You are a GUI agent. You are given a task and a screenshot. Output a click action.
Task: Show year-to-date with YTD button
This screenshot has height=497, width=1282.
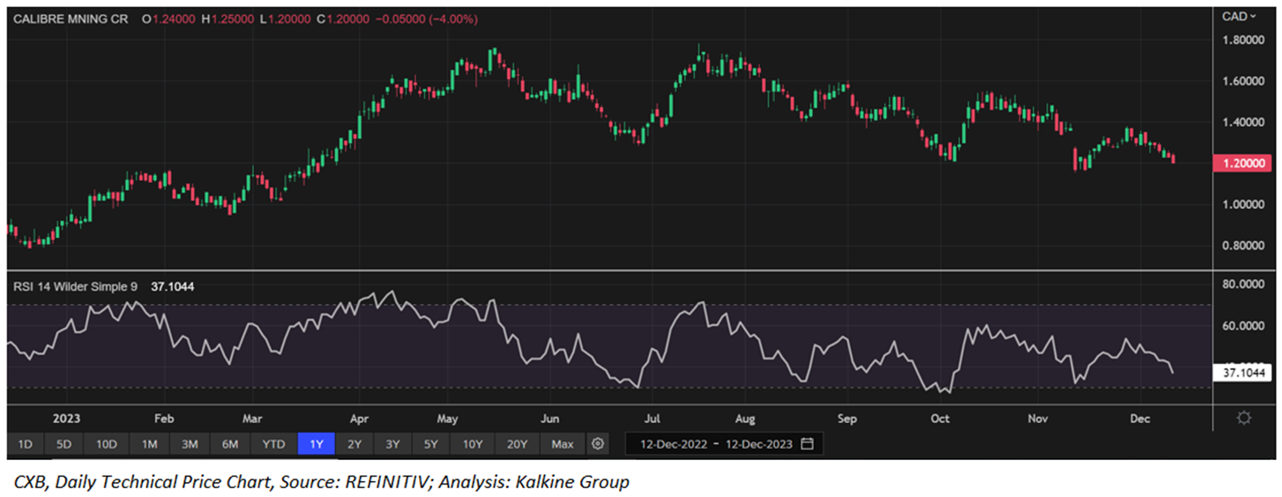tap(273, 444)
